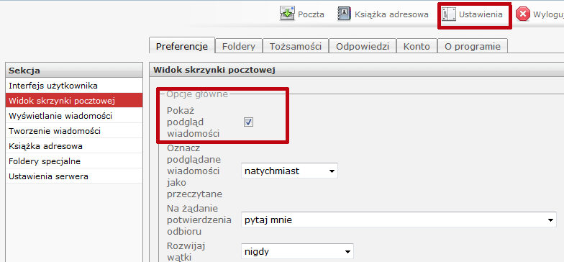Click the red Wyloguj logout icon
Viewport: 564px width, 262px height.
pyautogui.click(x=522, y=14)
